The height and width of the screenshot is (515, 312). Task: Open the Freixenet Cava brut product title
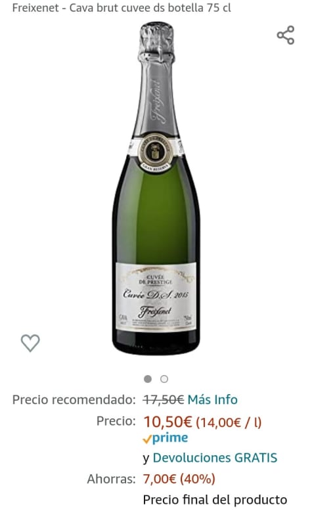tap(122, 8)
